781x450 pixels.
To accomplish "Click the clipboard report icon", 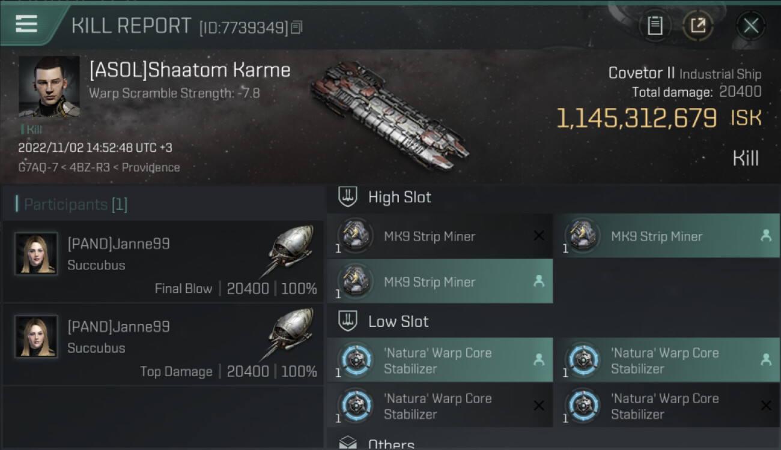I will (655, 26).
